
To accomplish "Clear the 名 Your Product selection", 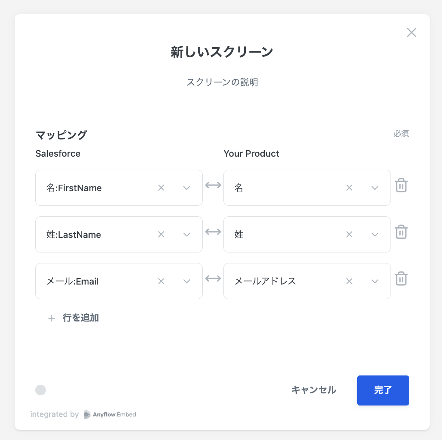I will pos(349,188).
